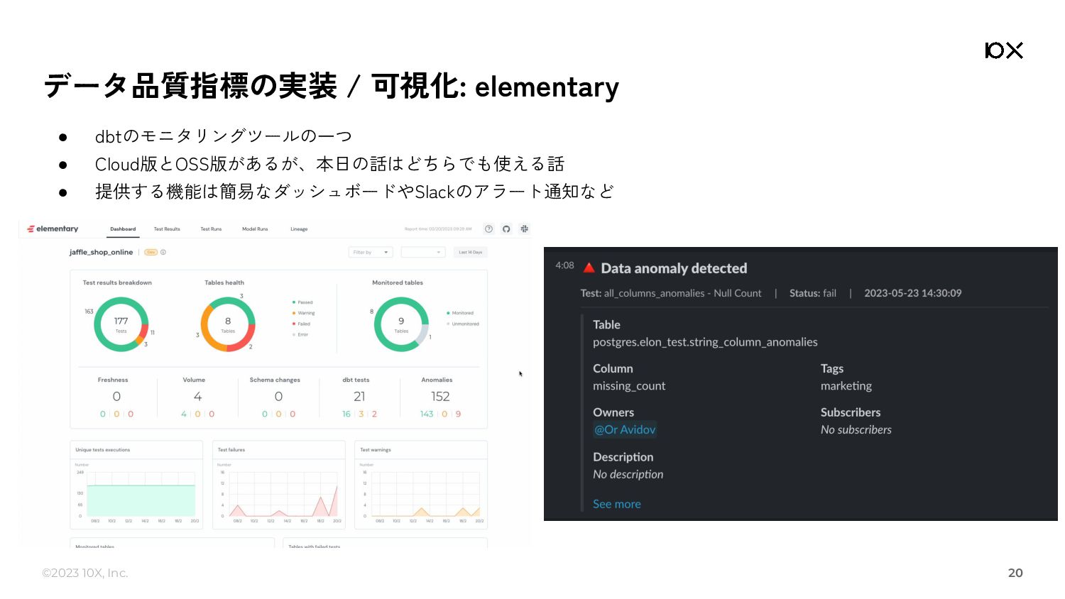
Task: Open the empty dropdown beside Filter by
Action: pos(422,252)
